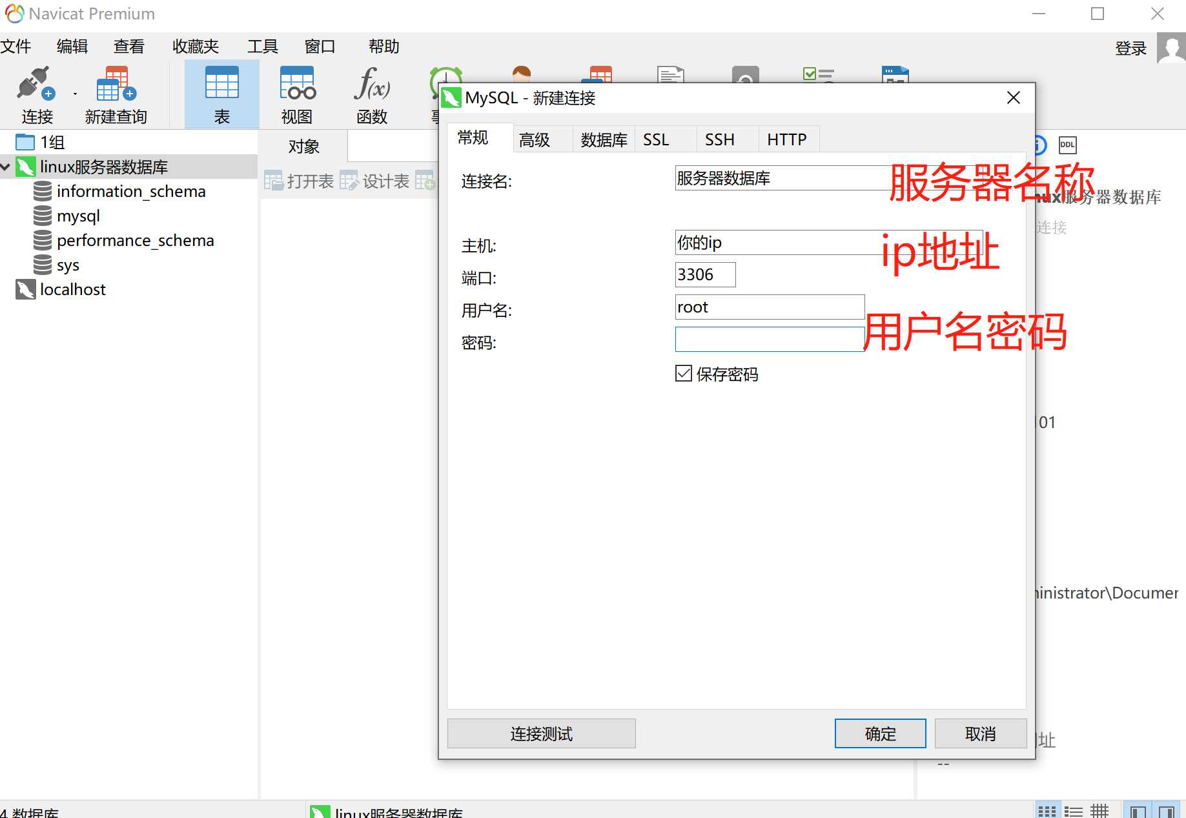Click the DDL icon in right panel
Viewport: 1186px width, 818px height.
(x=1067, y=145)
